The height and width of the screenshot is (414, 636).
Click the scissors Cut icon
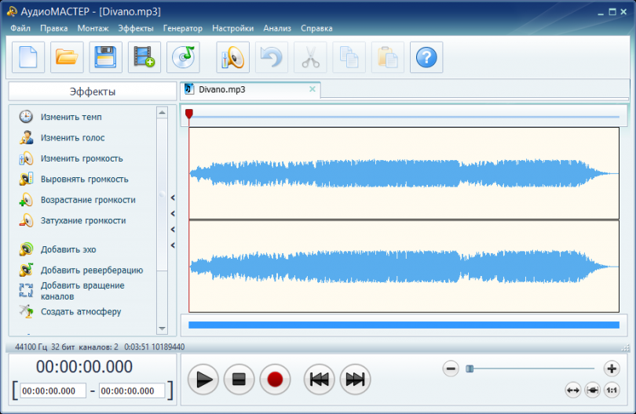pos(310,57)
